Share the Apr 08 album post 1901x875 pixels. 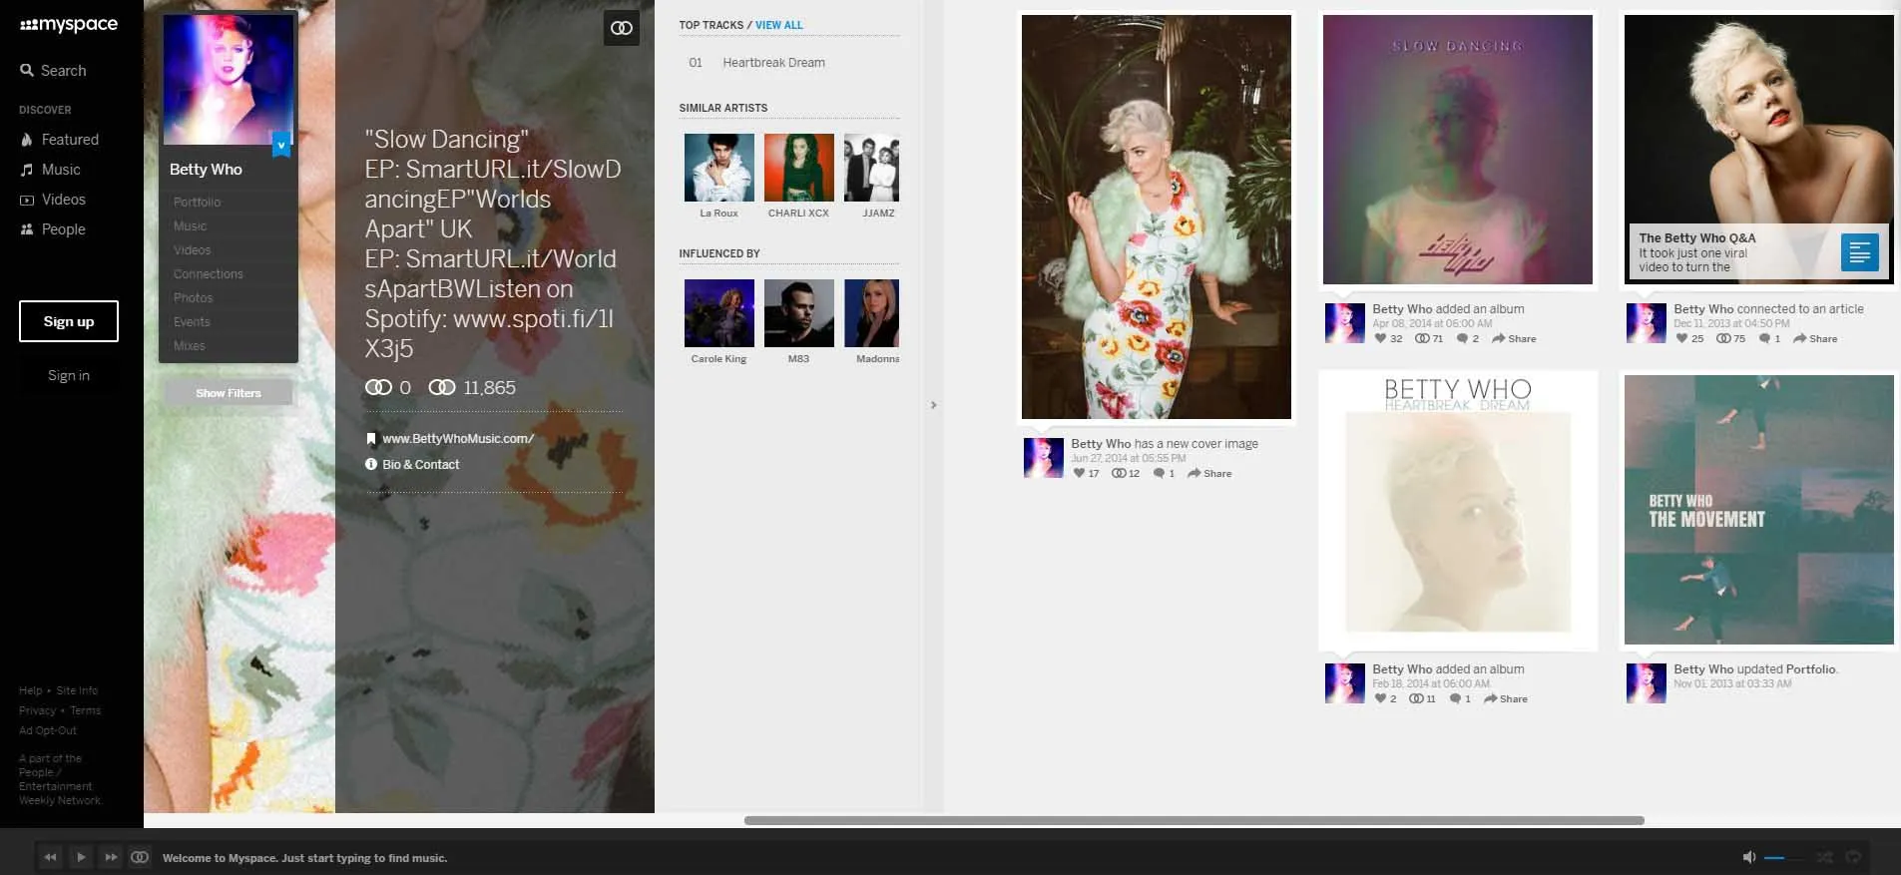click(x=1514, y=339)
